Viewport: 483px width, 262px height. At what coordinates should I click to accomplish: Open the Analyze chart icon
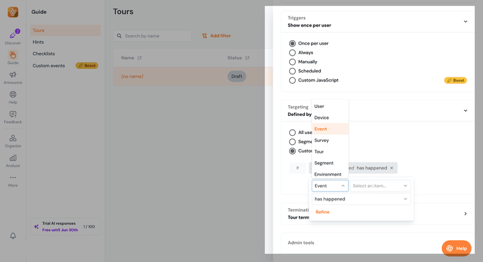(x=13, y=159)
